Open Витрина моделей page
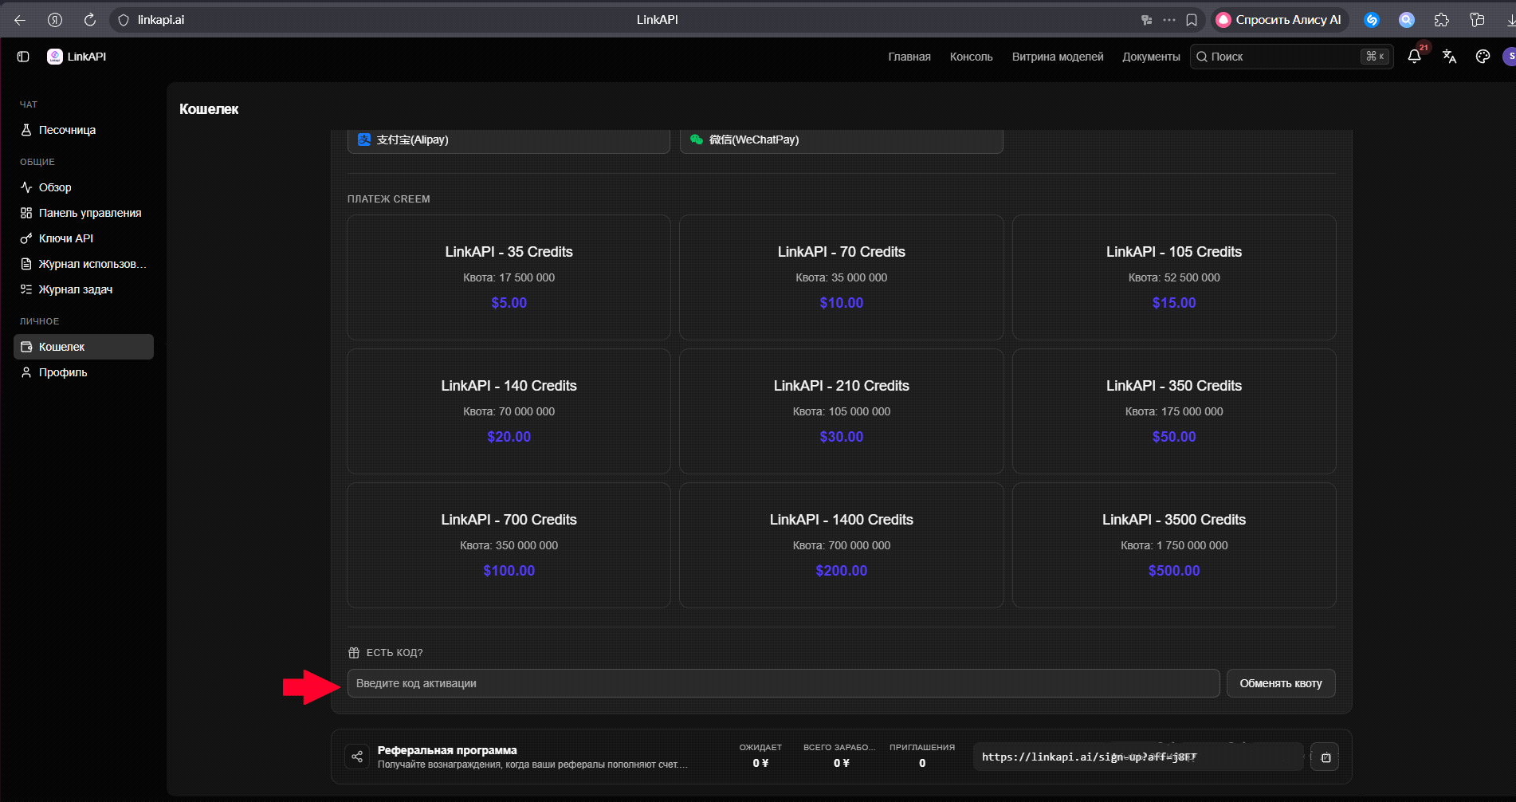 1058,57
